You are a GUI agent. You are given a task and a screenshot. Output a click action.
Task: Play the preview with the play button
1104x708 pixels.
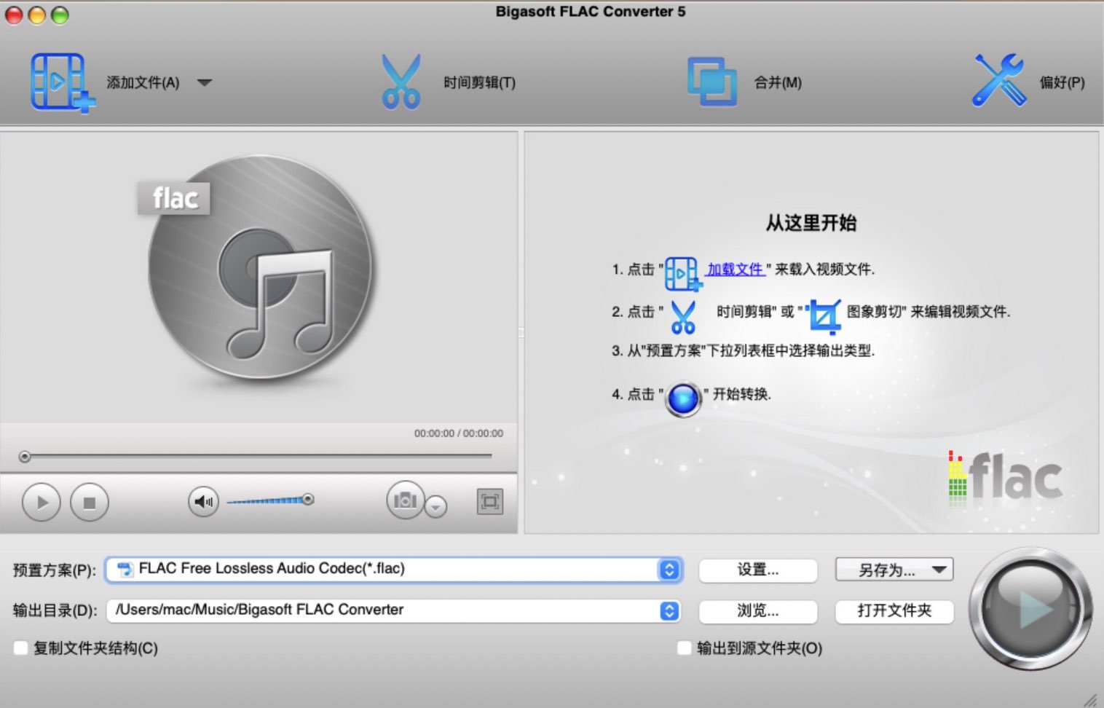click(x=42, y=502)
